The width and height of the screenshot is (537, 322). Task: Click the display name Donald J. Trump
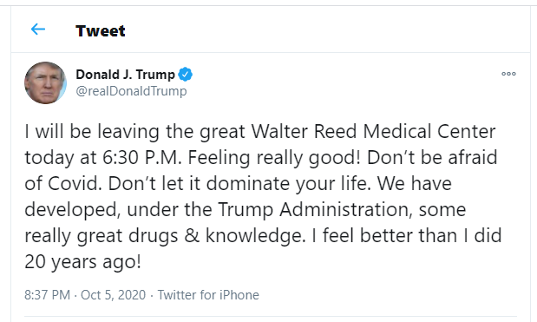coord(125,75)
